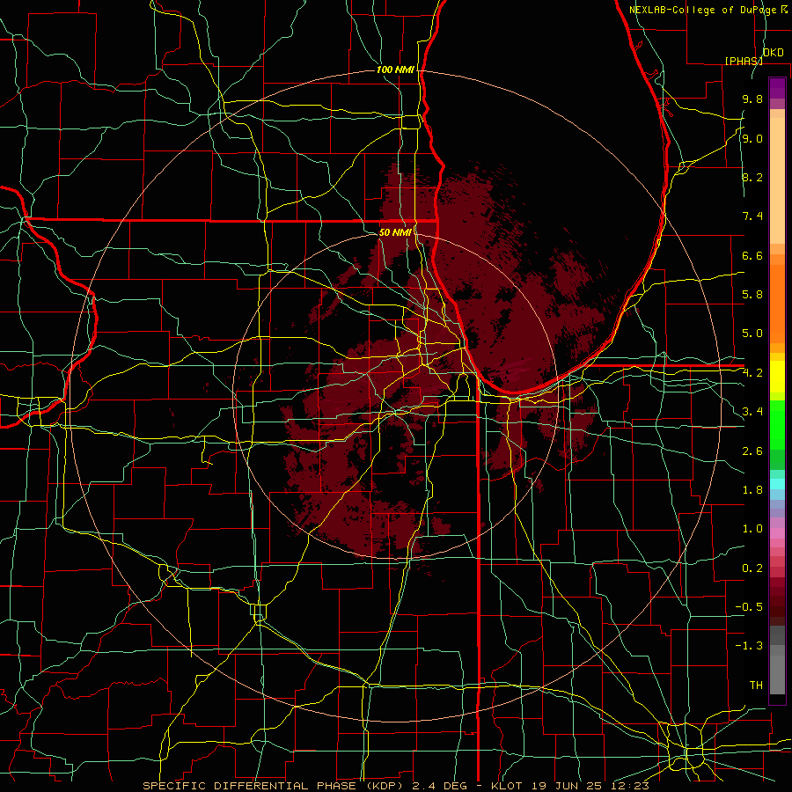Click the -0.5 scale value
This screenshot has width=792, height=792.
pos(749,607)
